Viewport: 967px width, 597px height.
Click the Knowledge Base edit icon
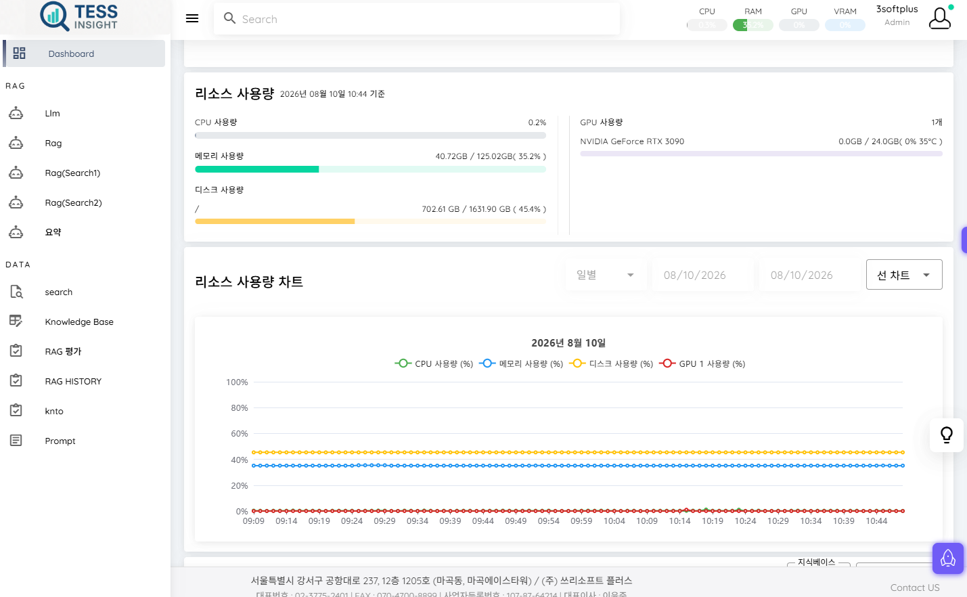pyautogui.click(x=16, y=322)
